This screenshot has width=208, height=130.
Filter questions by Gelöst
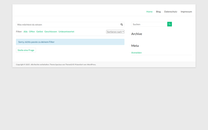click(40, 32)
